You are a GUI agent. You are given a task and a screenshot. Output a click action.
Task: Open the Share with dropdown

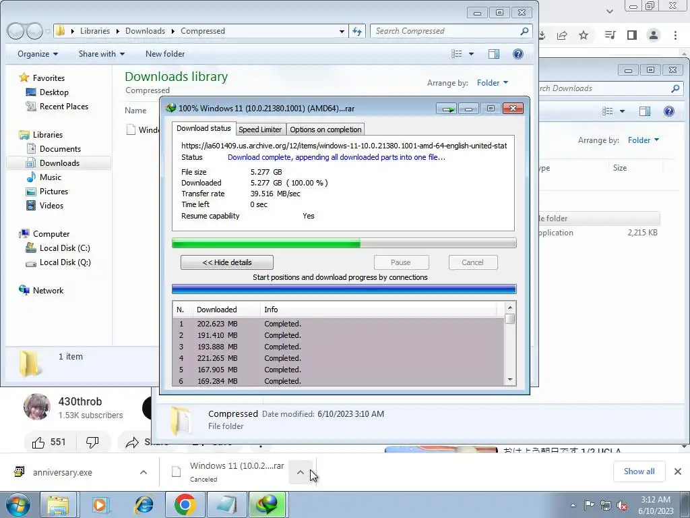pyautogui.click(x=101, y=54)
